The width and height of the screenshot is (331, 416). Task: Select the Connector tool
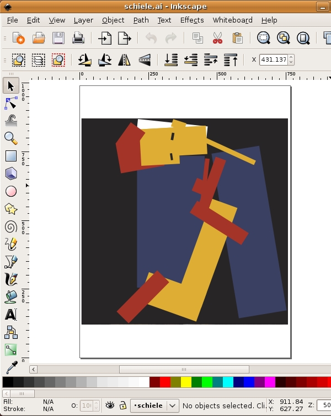11,332
